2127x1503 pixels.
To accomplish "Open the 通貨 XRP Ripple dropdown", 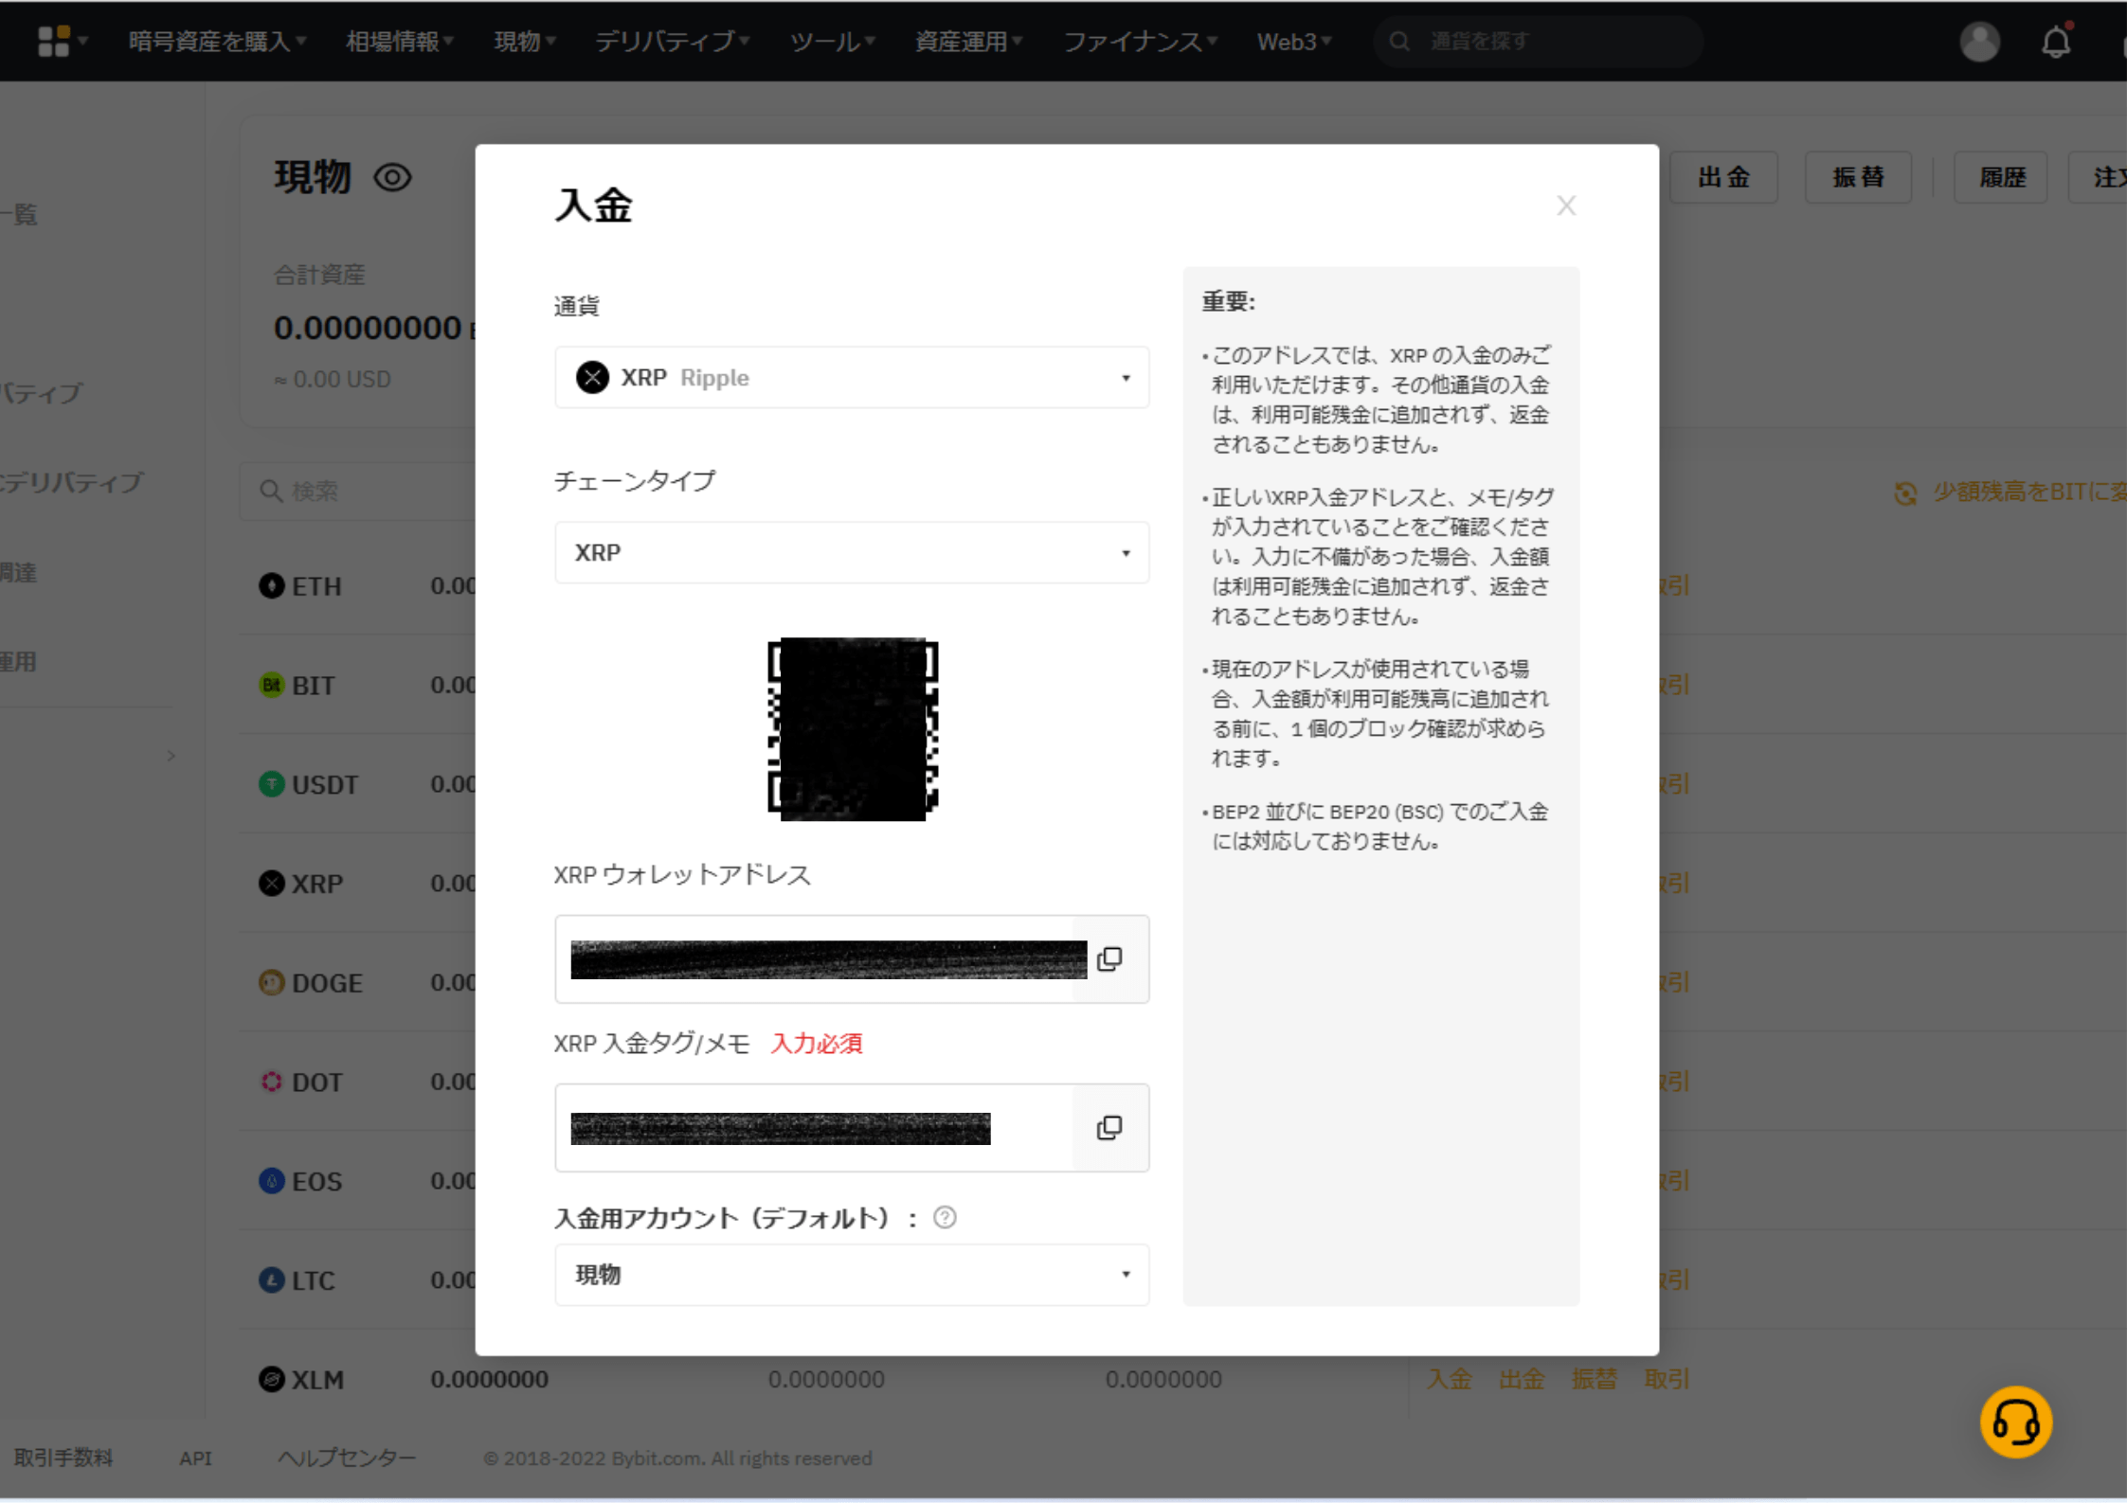I will pyautogui.click(x=852, y=377).
